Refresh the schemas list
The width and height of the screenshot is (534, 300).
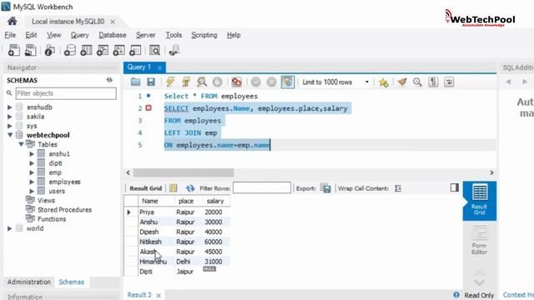pyautogui.click(x=109, y=80)
